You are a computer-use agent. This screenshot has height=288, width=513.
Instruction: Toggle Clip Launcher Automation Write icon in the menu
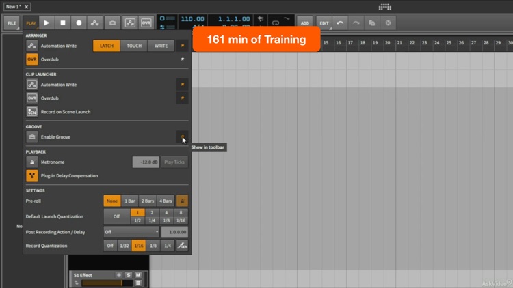click(x=31, y=85)
